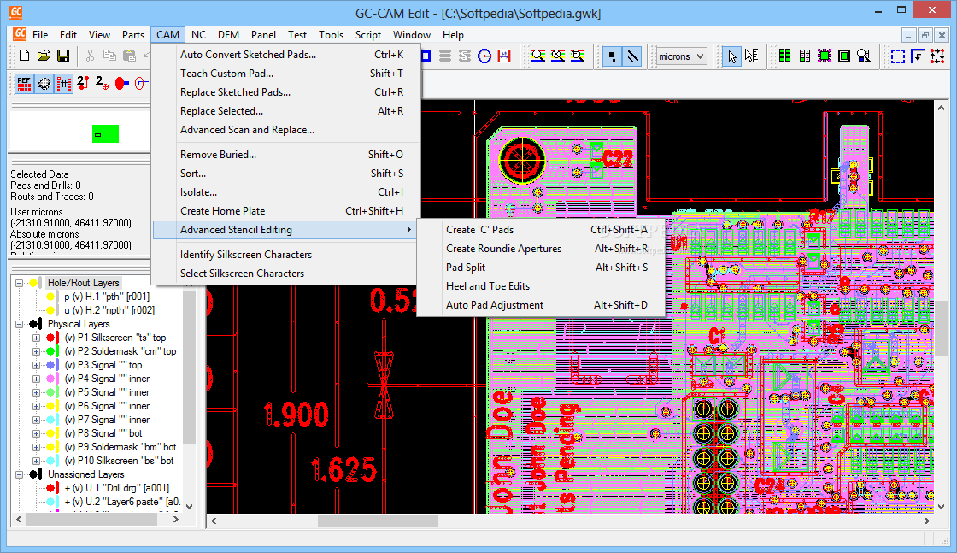Open the DFM menu
957x553 pixels.
point(228,35)
